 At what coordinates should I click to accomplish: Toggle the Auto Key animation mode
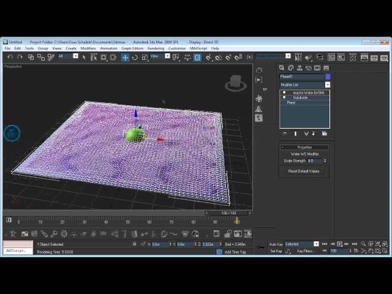tap(276, 244)
